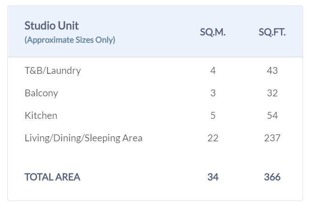Select the Living/Dining/Sleeping Area label
The image size is (309, 206).
coord(83,138)
